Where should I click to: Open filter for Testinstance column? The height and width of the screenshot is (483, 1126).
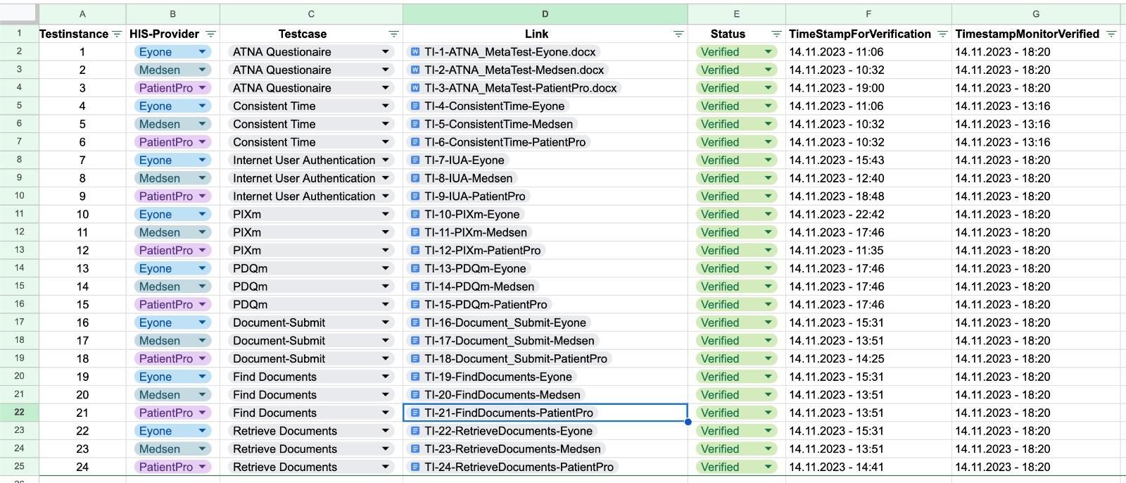[117, 34]
